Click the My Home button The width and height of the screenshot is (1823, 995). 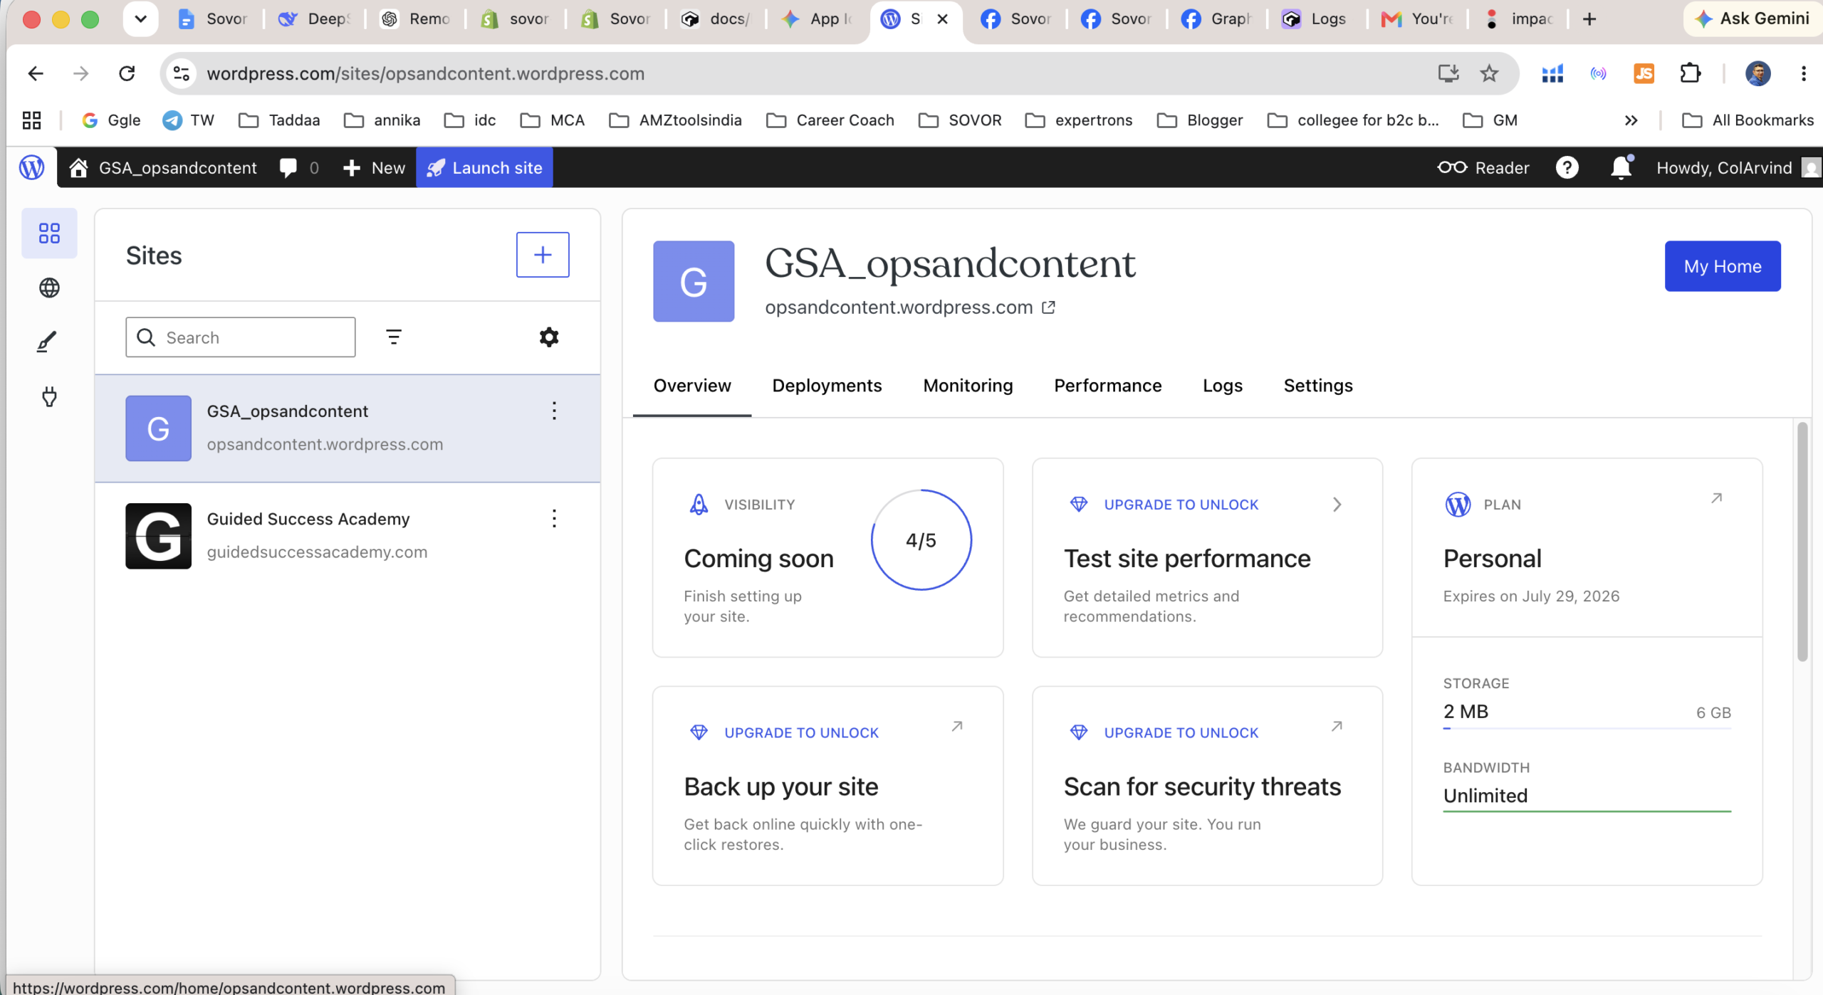pos(1722,266)
